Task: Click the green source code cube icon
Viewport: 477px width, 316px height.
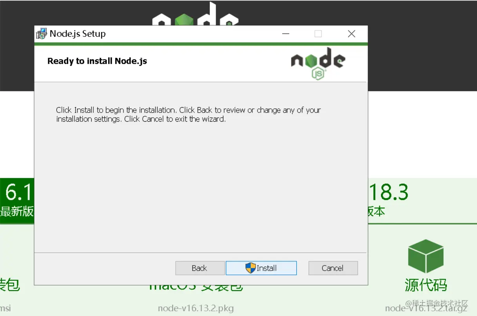Action: pyautogui.click(x=426, y=256)
